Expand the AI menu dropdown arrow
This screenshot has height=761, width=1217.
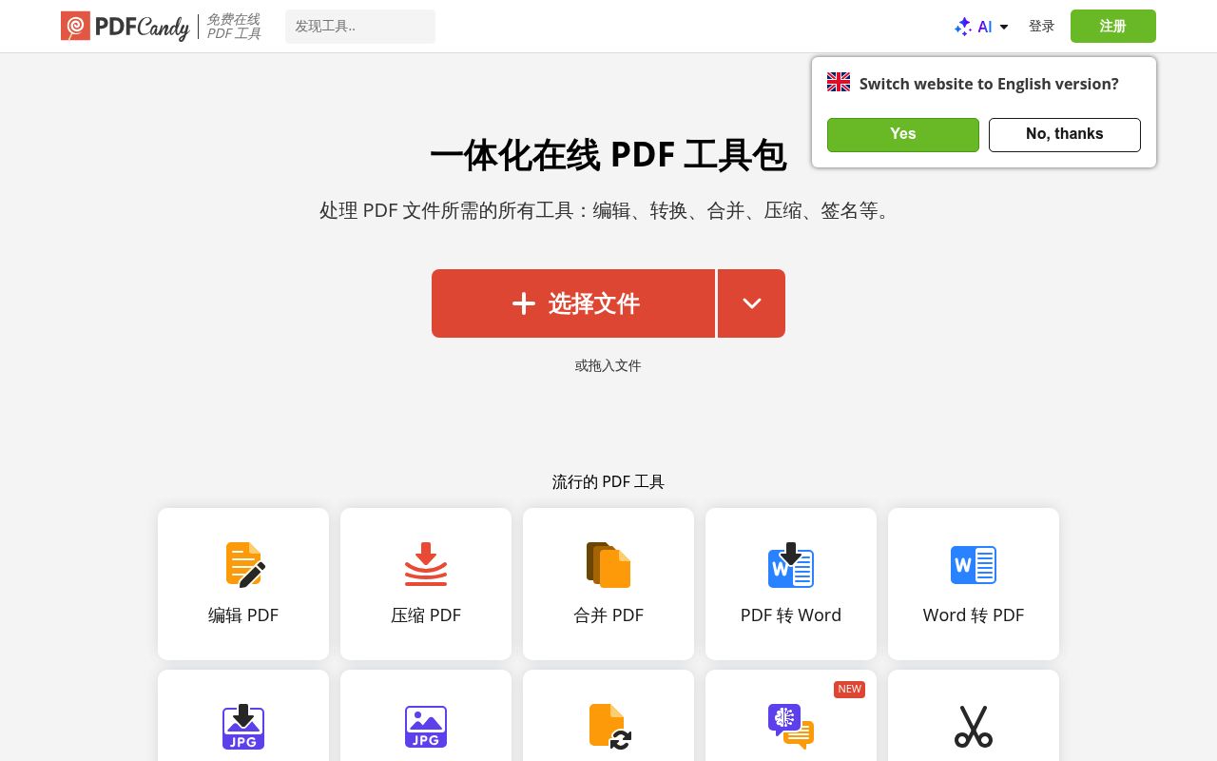click(x=1004, y=28)
